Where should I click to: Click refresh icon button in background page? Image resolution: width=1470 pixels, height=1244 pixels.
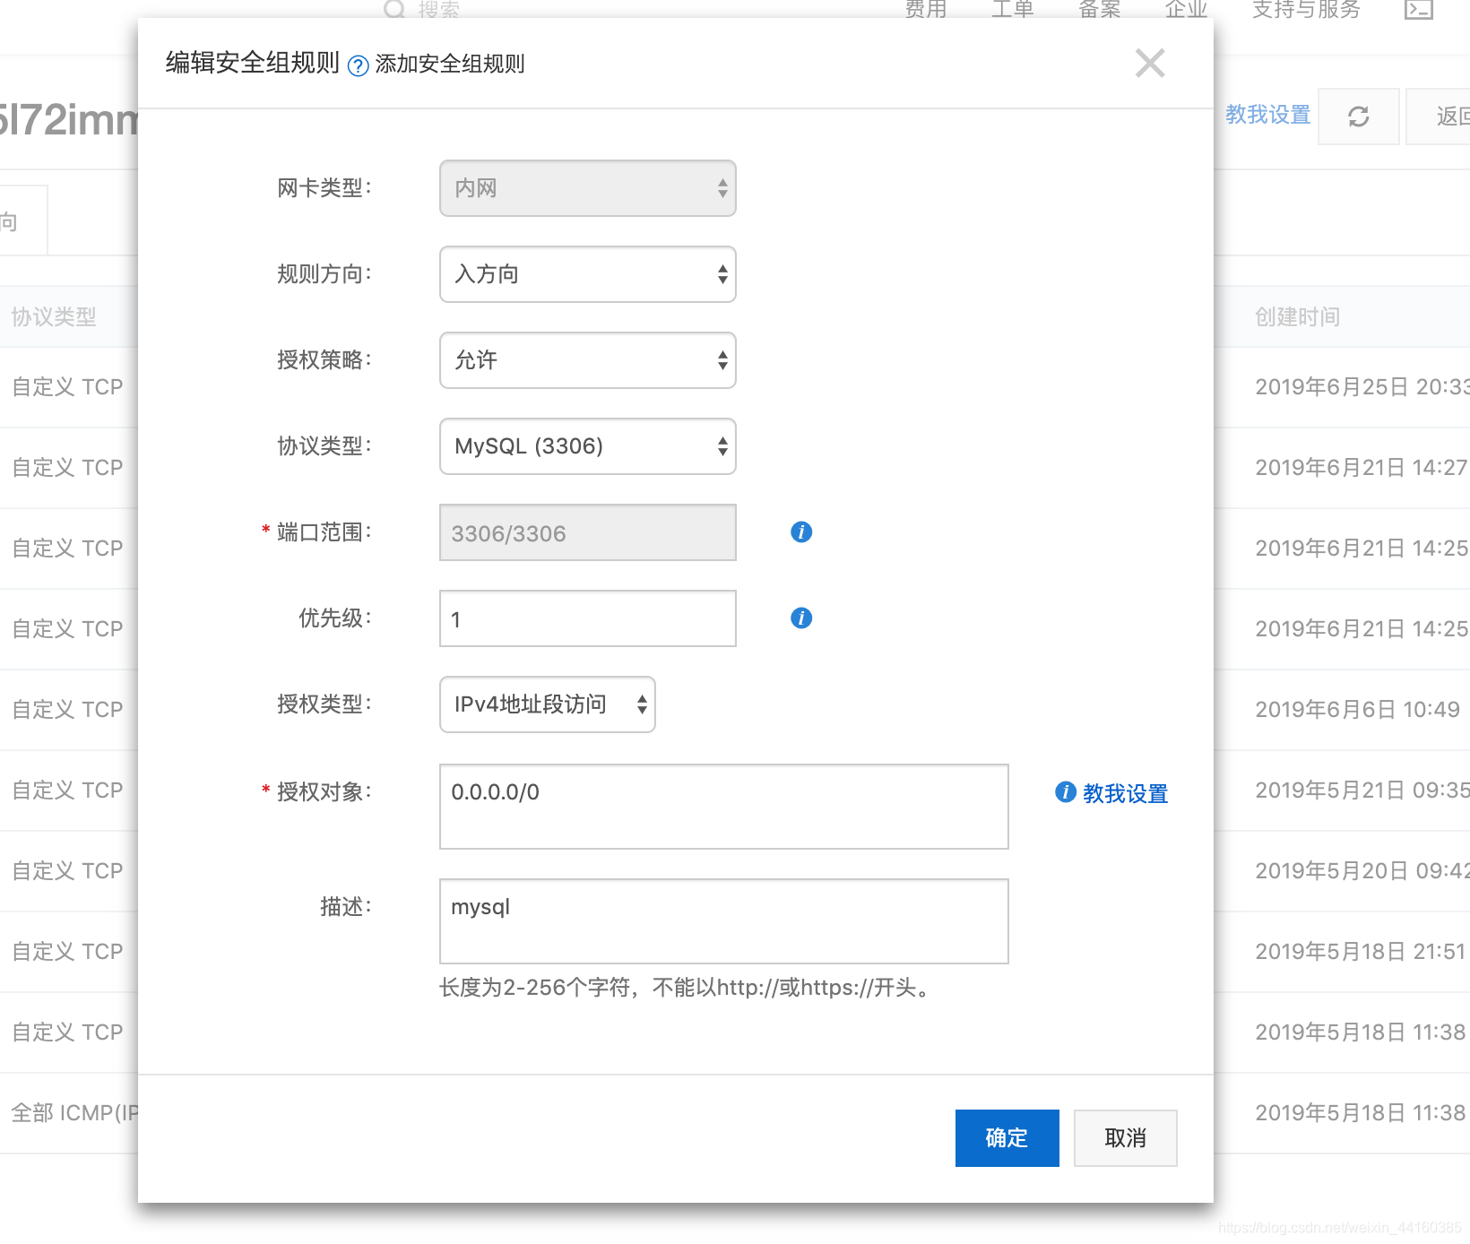point(1359,117)
